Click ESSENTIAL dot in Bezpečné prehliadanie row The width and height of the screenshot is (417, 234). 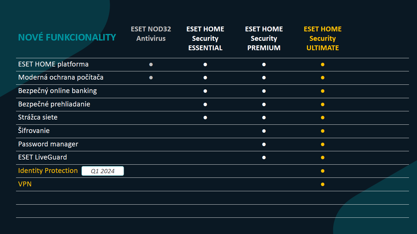click(x=205, y=104)
